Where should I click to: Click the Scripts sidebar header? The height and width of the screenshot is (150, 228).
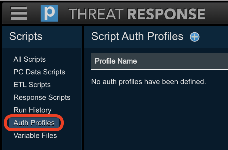[26, 36]
